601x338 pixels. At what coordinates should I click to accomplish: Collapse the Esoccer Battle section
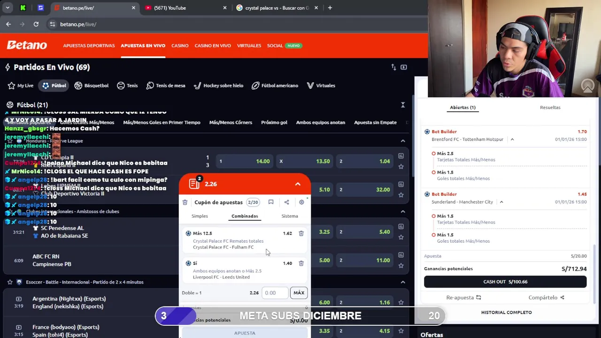[x=403, y=282]
